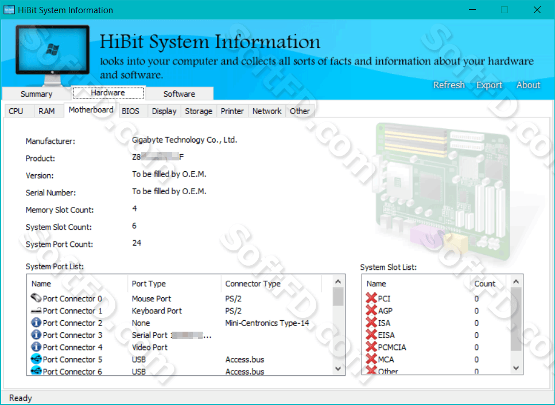Click the Mouse Port cell
This screenshot has width=555, height=405.
(x=151, y=298)
